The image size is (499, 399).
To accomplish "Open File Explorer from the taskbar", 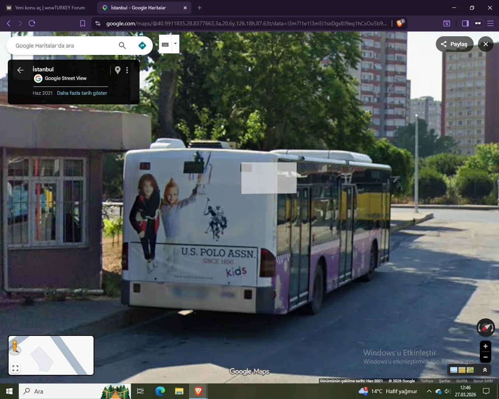I will tap(179, 391).
